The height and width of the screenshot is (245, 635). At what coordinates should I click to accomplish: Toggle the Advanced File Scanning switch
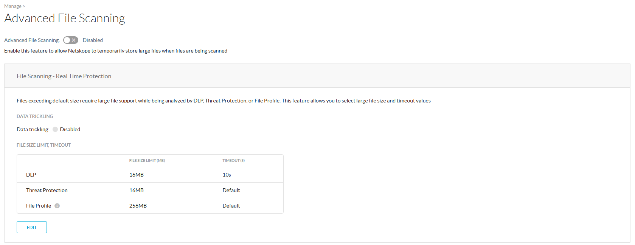[x=70, y=40]
